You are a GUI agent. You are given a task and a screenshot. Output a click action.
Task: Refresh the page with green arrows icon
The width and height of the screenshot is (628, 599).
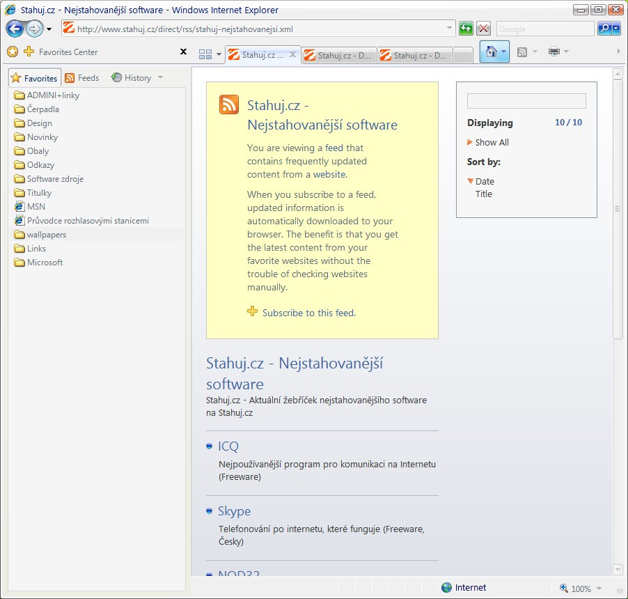click(466, 29)
